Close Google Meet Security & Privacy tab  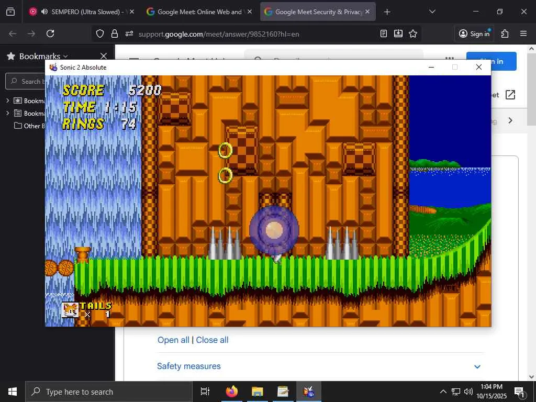367,12
